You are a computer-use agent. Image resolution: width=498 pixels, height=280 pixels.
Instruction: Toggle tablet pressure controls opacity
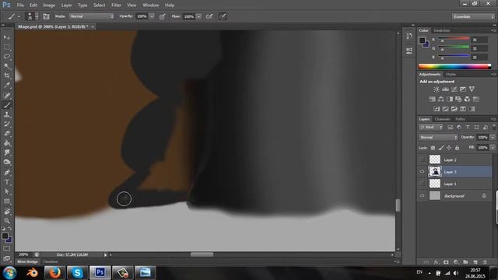[x=163, y=16]
